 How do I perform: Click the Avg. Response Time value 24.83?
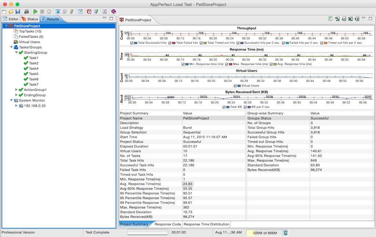click(x=188, y=184)
